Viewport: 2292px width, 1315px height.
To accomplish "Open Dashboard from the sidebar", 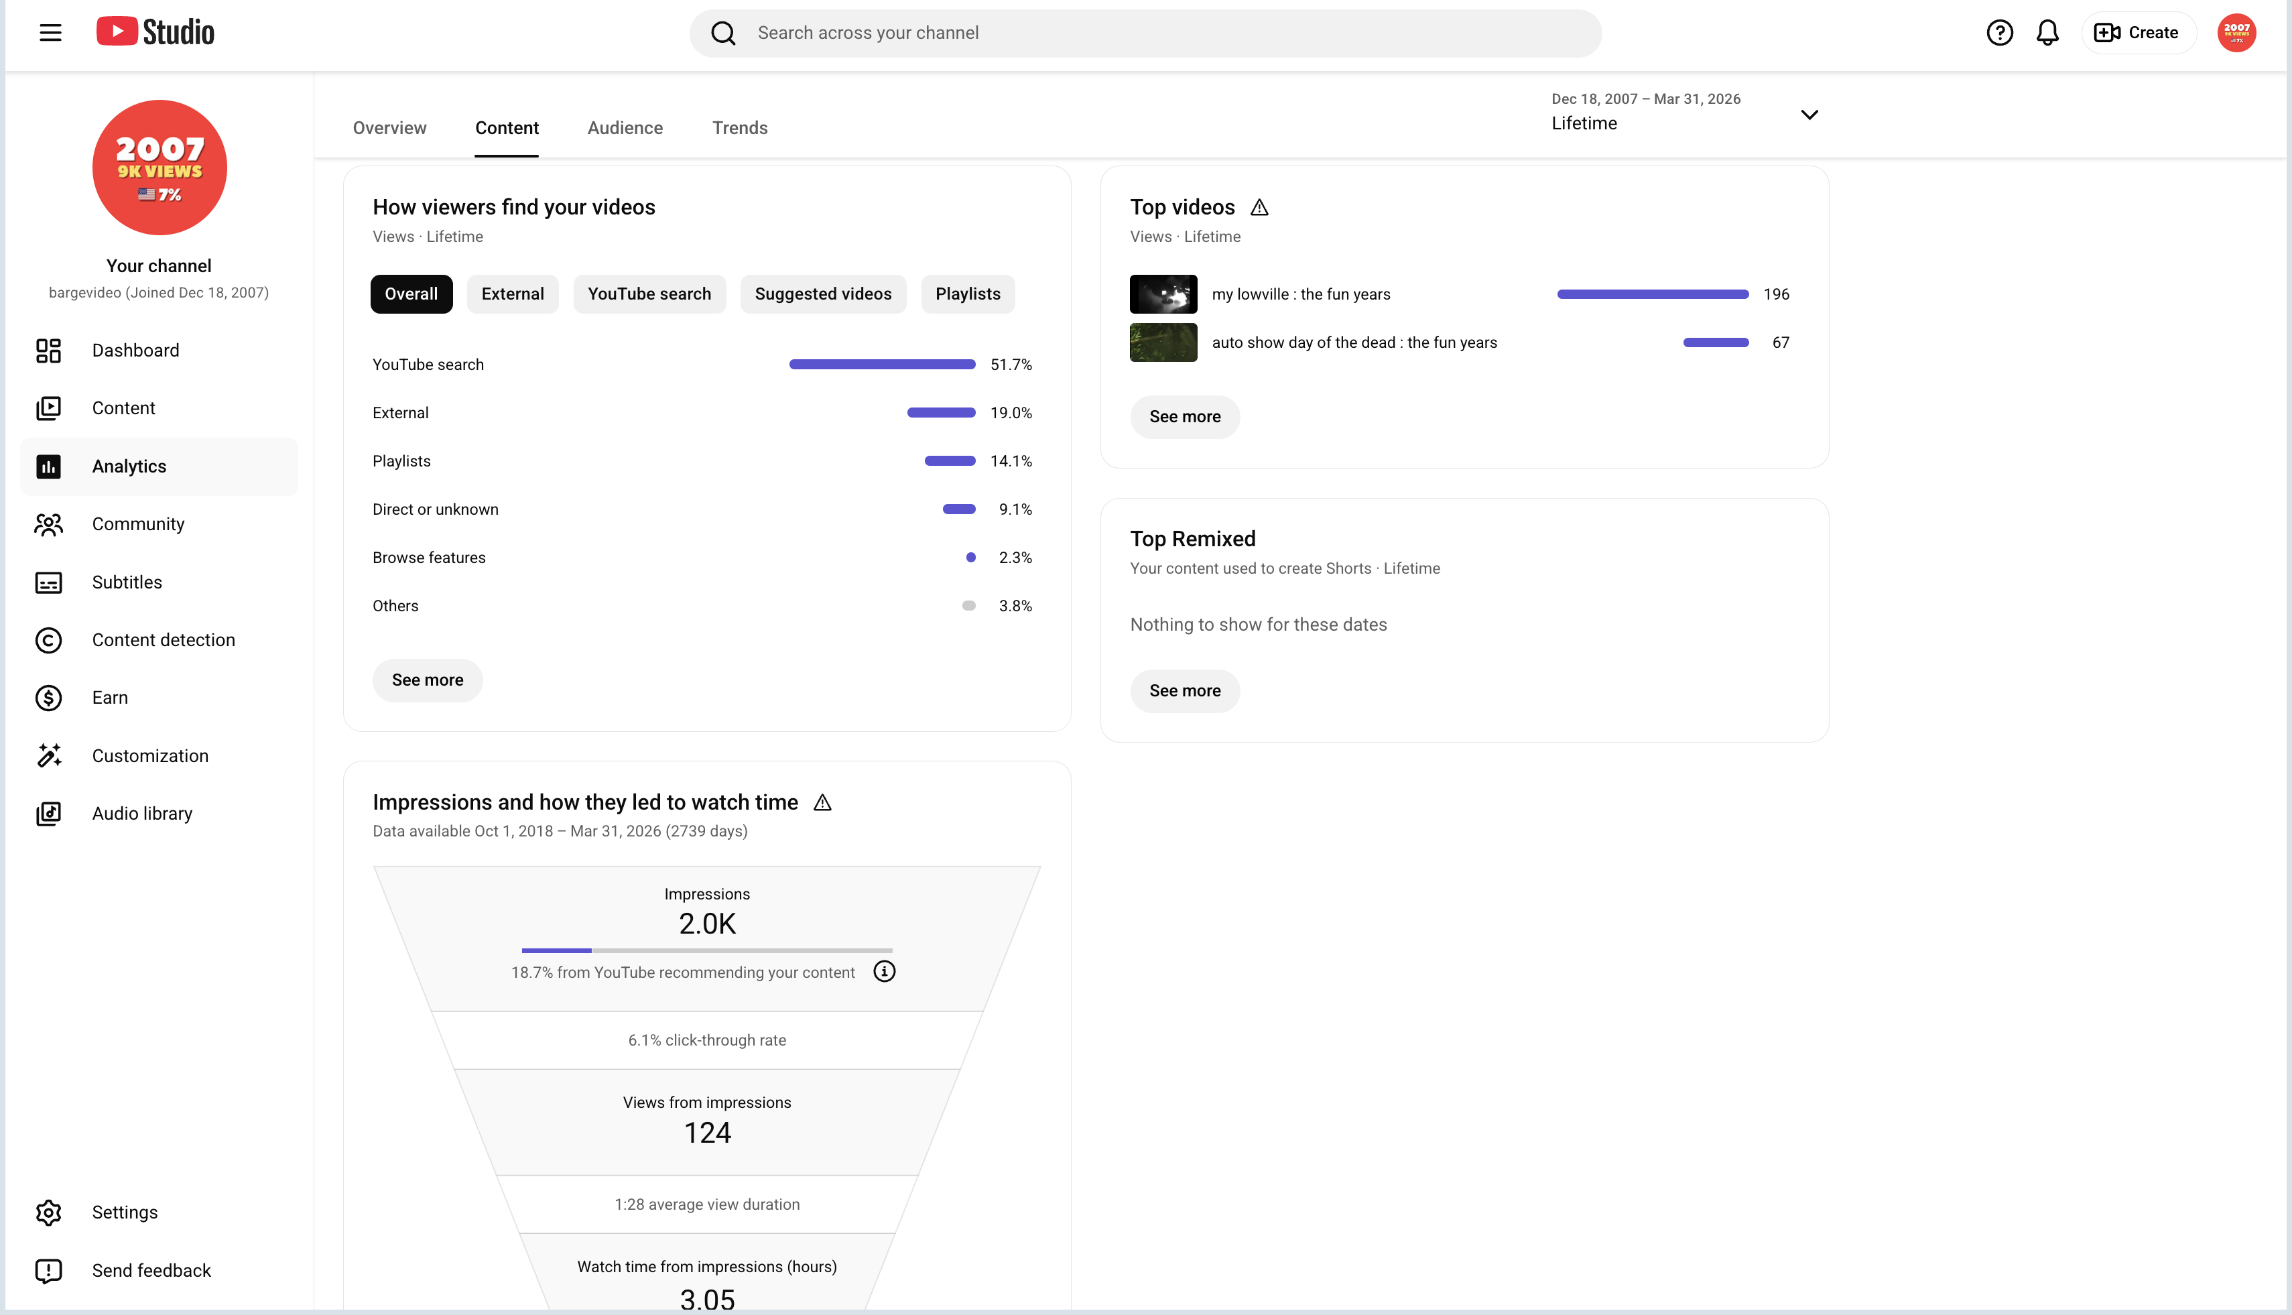I will point(159,351).
